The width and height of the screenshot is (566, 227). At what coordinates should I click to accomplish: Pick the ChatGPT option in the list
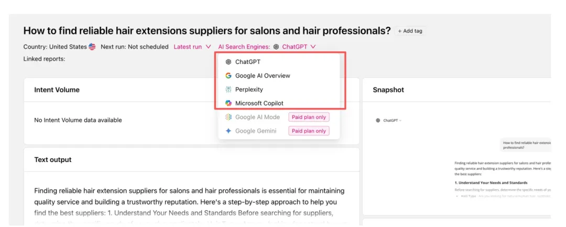point(247,62)
